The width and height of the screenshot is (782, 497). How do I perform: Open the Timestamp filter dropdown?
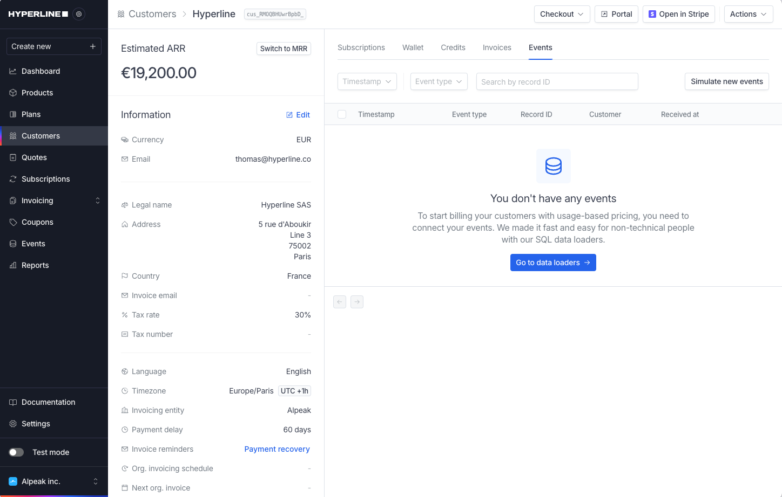click(x=367, y=81)
